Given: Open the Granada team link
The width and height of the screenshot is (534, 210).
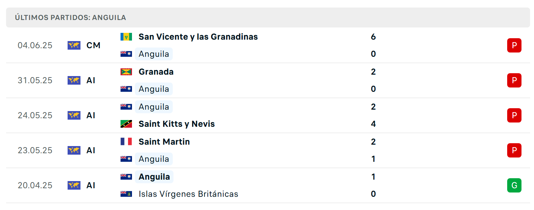Looking at the screenshot, I should click(156, 72).
